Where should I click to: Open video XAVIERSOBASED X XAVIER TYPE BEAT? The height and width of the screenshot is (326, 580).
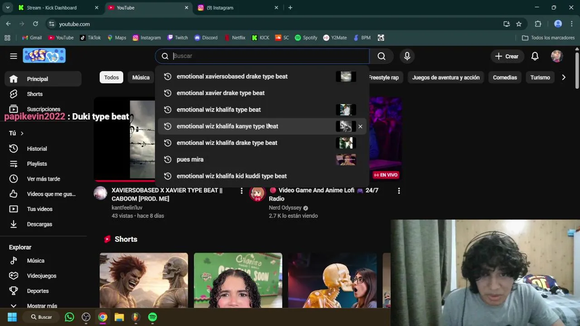coord(167,194)
